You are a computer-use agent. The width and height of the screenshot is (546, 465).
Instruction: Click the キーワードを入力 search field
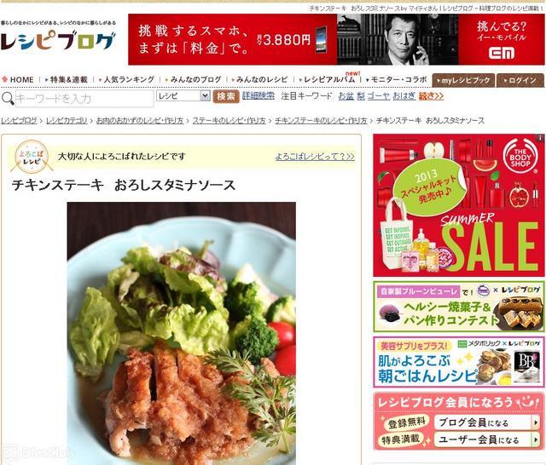tap(84, 99)
